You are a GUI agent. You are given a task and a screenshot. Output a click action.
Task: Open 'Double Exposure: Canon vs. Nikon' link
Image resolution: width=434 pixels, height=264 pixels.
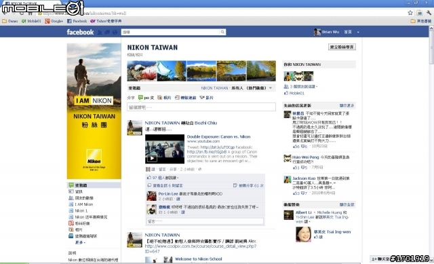(x=218, y=136)
